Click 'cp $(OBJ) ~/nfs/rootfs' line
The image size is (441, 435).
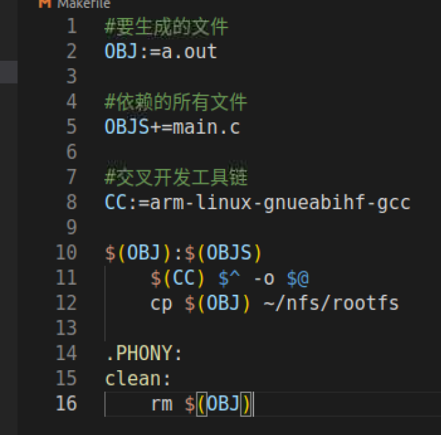pyautogui.click(x=275, y=303)
